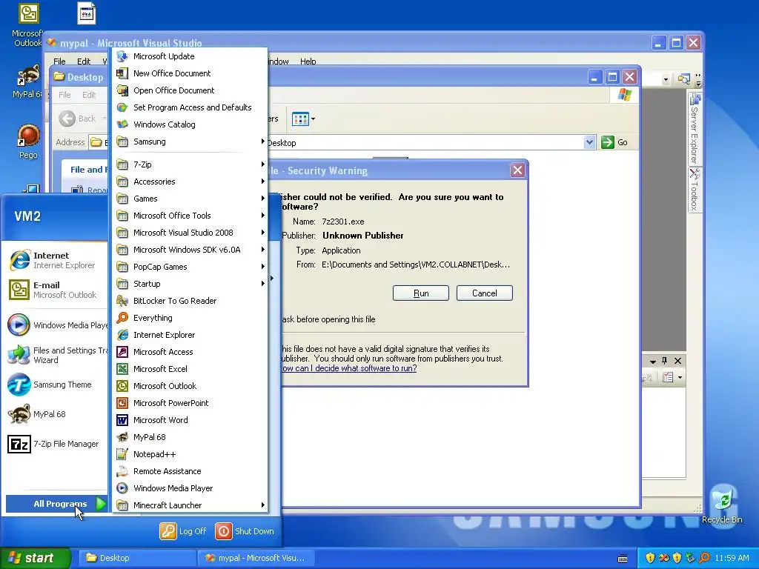759x569 pixels.
Task: Launch Microsoft Outlook from programs list
Action: tap(190, 385)
